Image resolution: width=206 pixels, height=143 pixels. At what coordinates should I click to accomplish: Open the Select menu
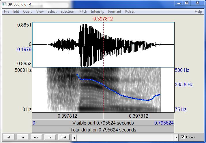coord(52,12)
